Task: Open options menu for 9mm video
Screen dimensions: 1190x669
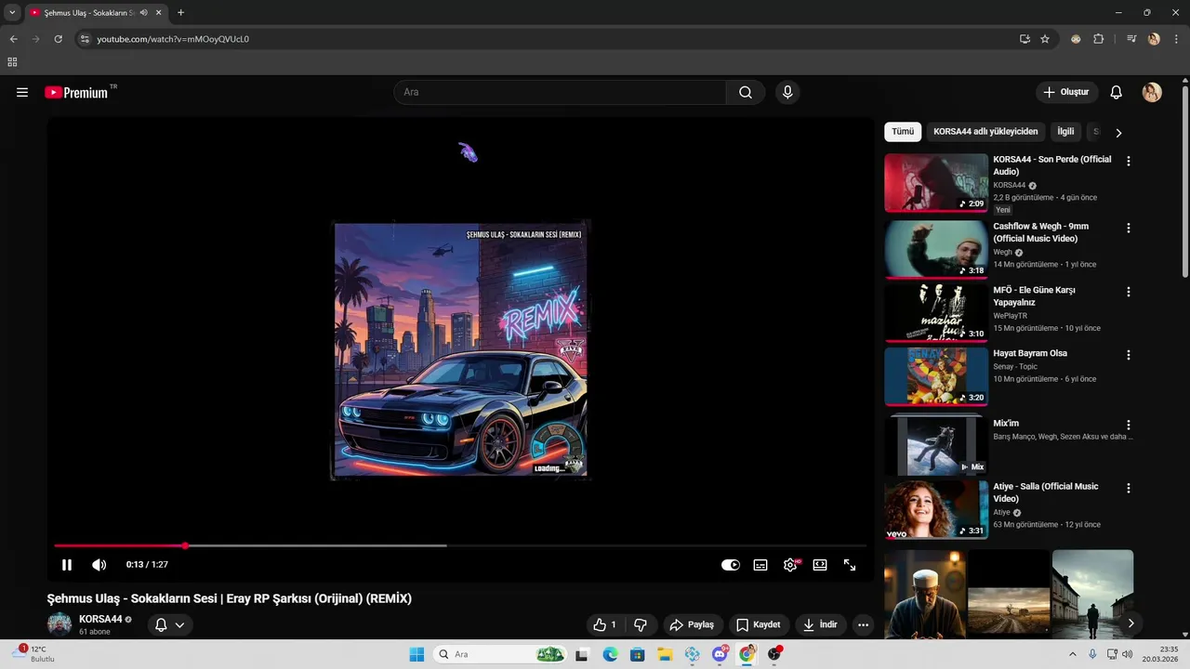Action: tap(1129, 228)
